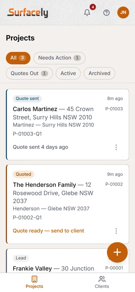Click the Quoted status badge
The width and height of the screenshot is (135, 292).
24,174
